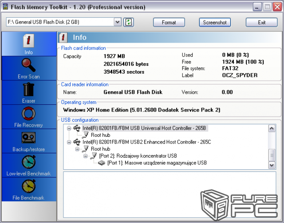This screenshot has width=284, height=223.
Task: Click the 1927 MB capacity value
Action: 114,56
